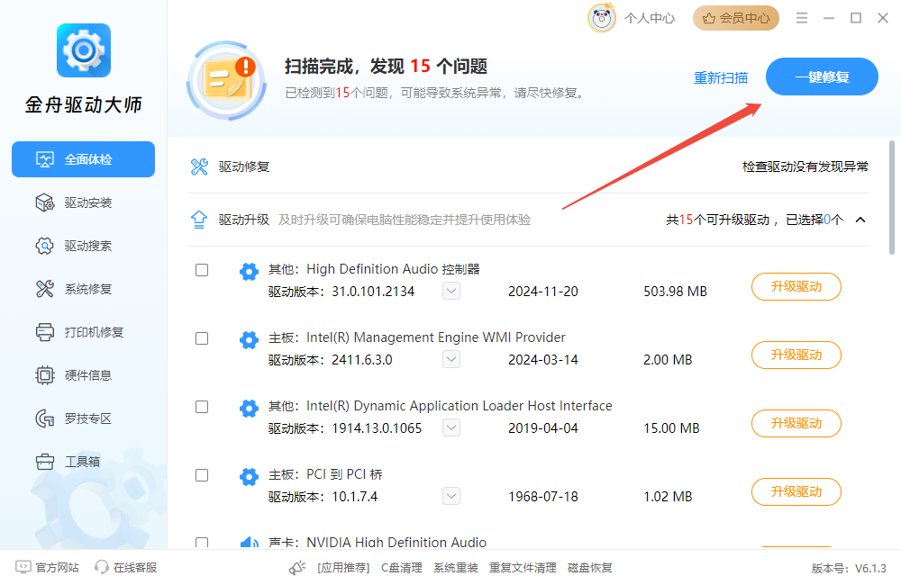Click the 驱动修复 wrench icon
The height and width of the screenshot is (585, 901).
[199, 166]
